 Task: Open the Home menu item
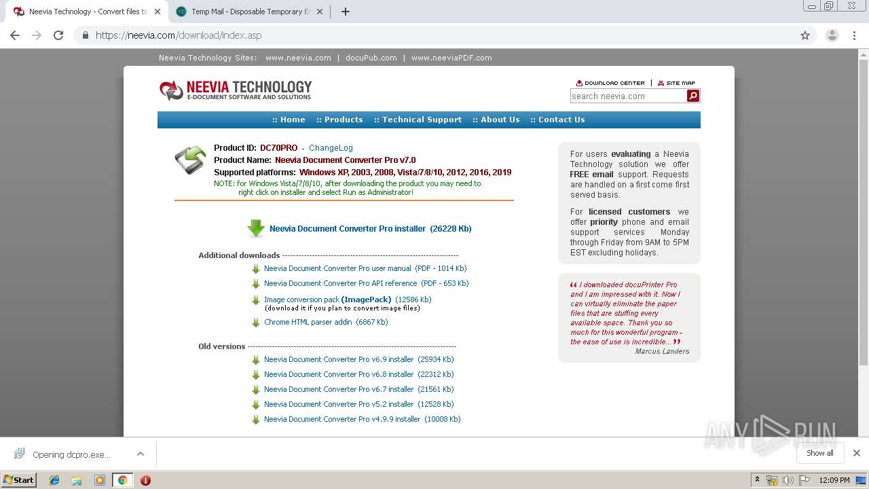(289, 120)
